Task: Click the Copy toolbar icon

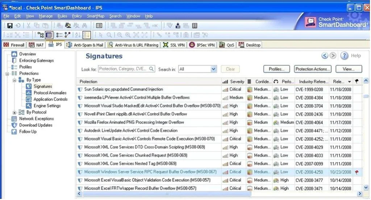Action: [37, 26]
